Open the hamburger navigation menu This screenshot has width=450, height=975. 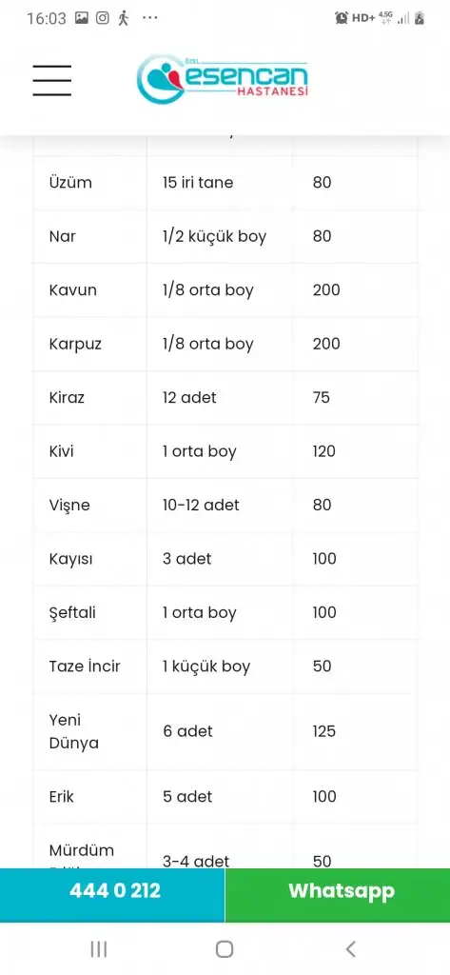[x=52, y=80]
